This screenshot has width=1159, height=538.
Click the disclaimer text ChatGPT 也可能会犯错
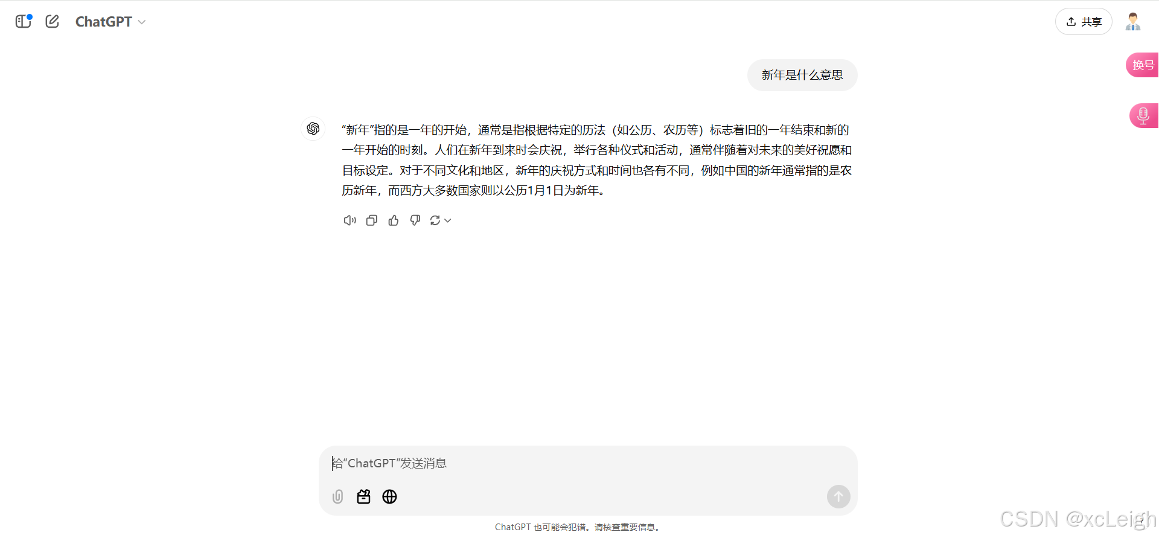578,527
